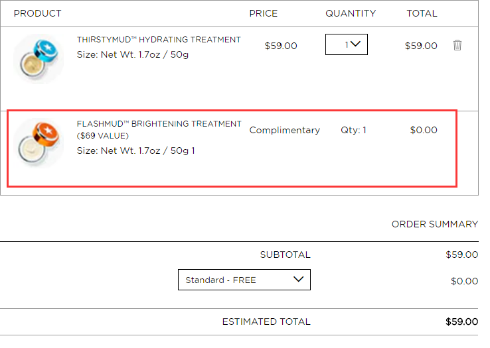Click the Complimentary price label
The image size is (490, 348).
(x=284, y=130)
